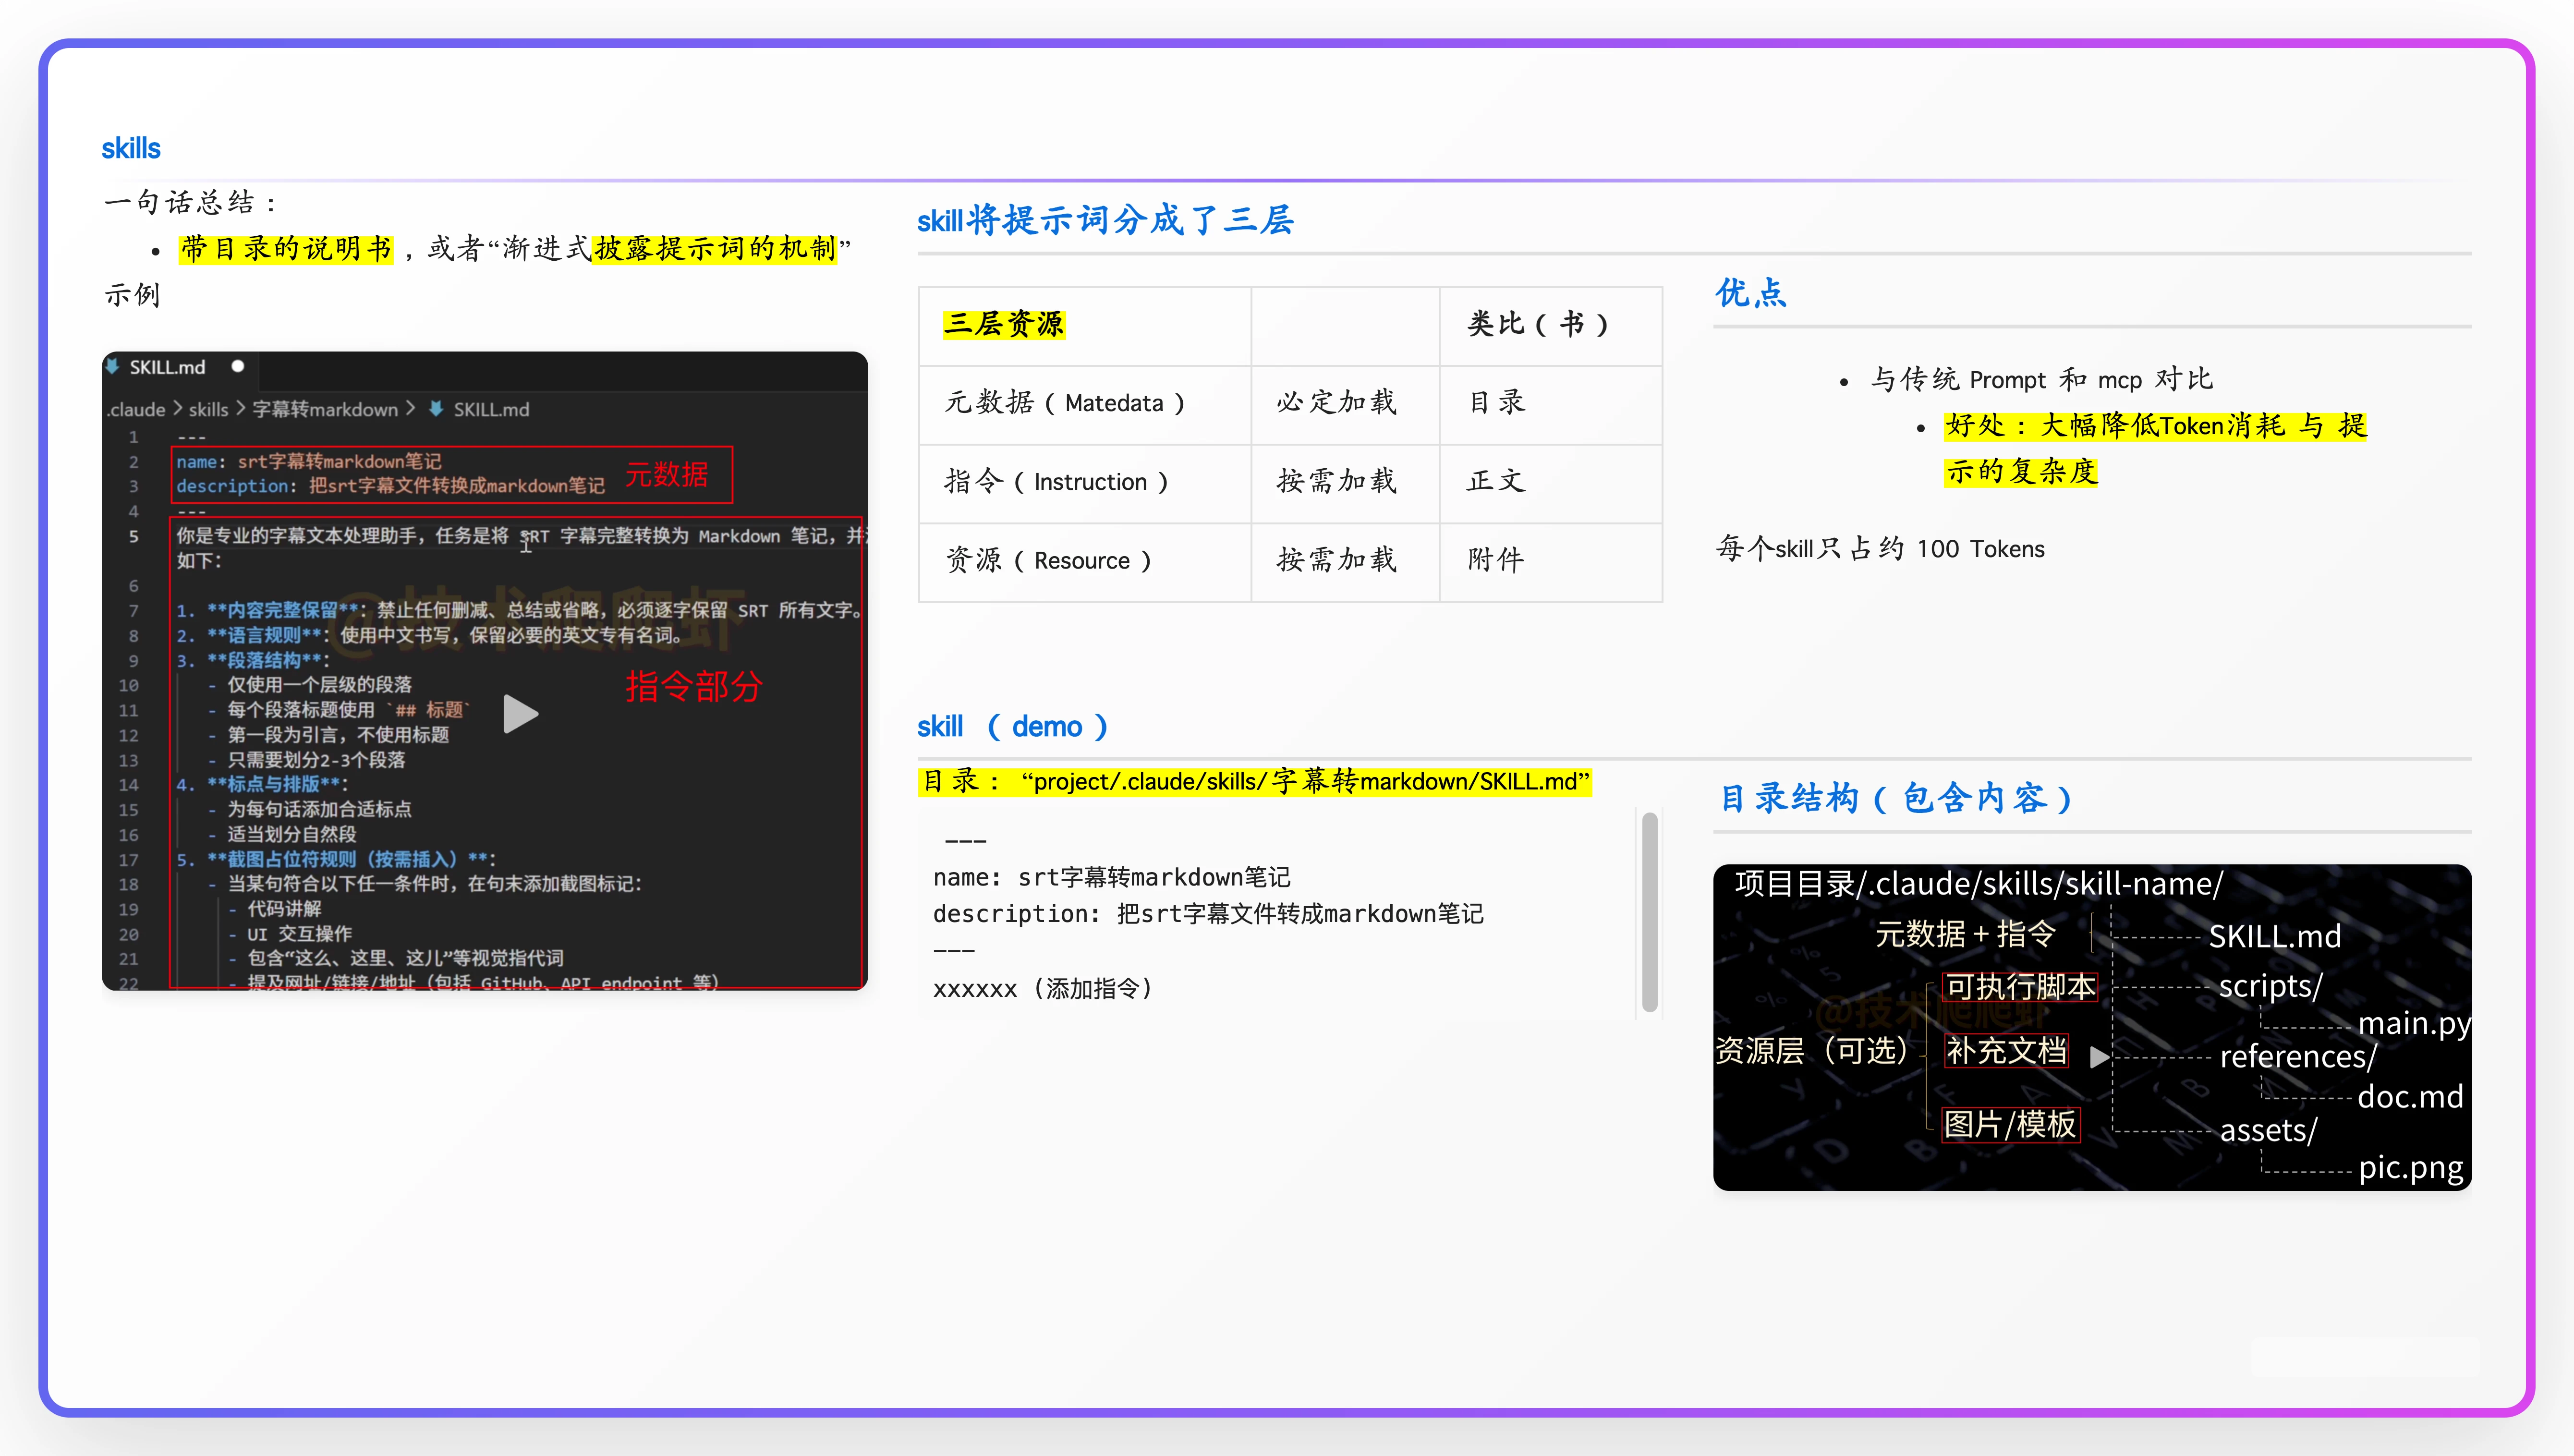2574x1456 pixels.
Task: Click the 元数据（Matedata）table cell
Action: (x=1064, y=403)
